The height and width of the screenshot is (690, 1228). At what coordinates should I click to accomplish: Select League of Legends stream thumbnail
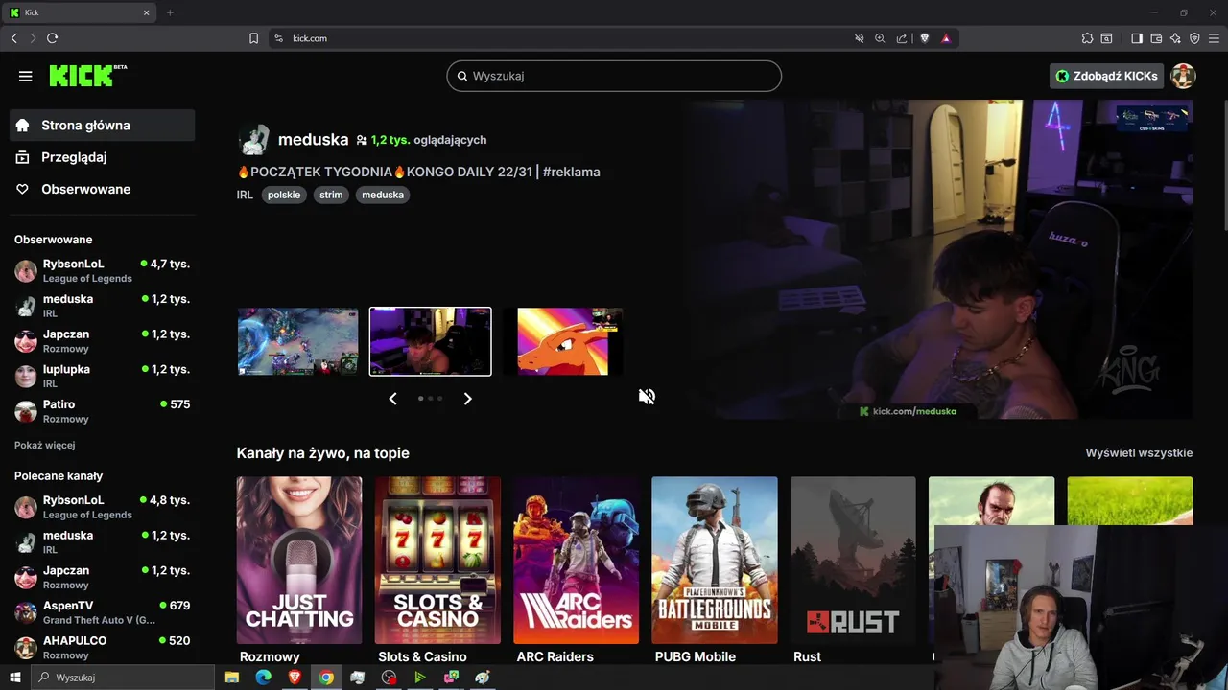pyautogui.click(x=298, y=341)
